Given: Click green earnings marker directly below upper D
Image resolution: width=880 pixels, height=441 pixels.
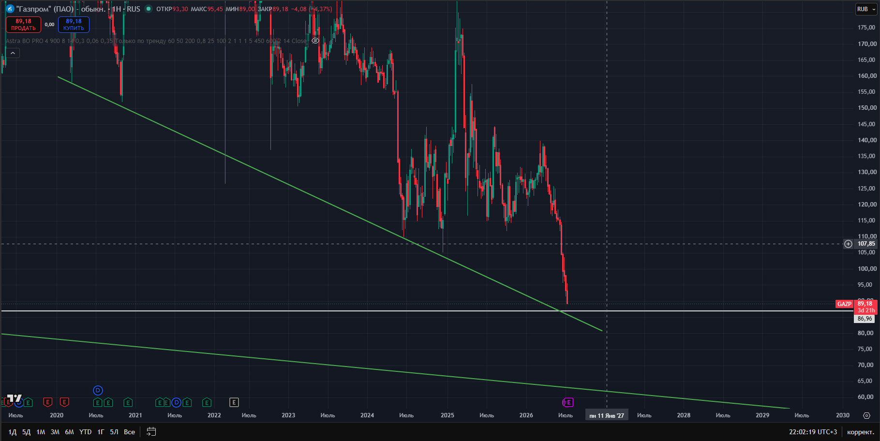Looking at the screenshot, I should point(98,402).
